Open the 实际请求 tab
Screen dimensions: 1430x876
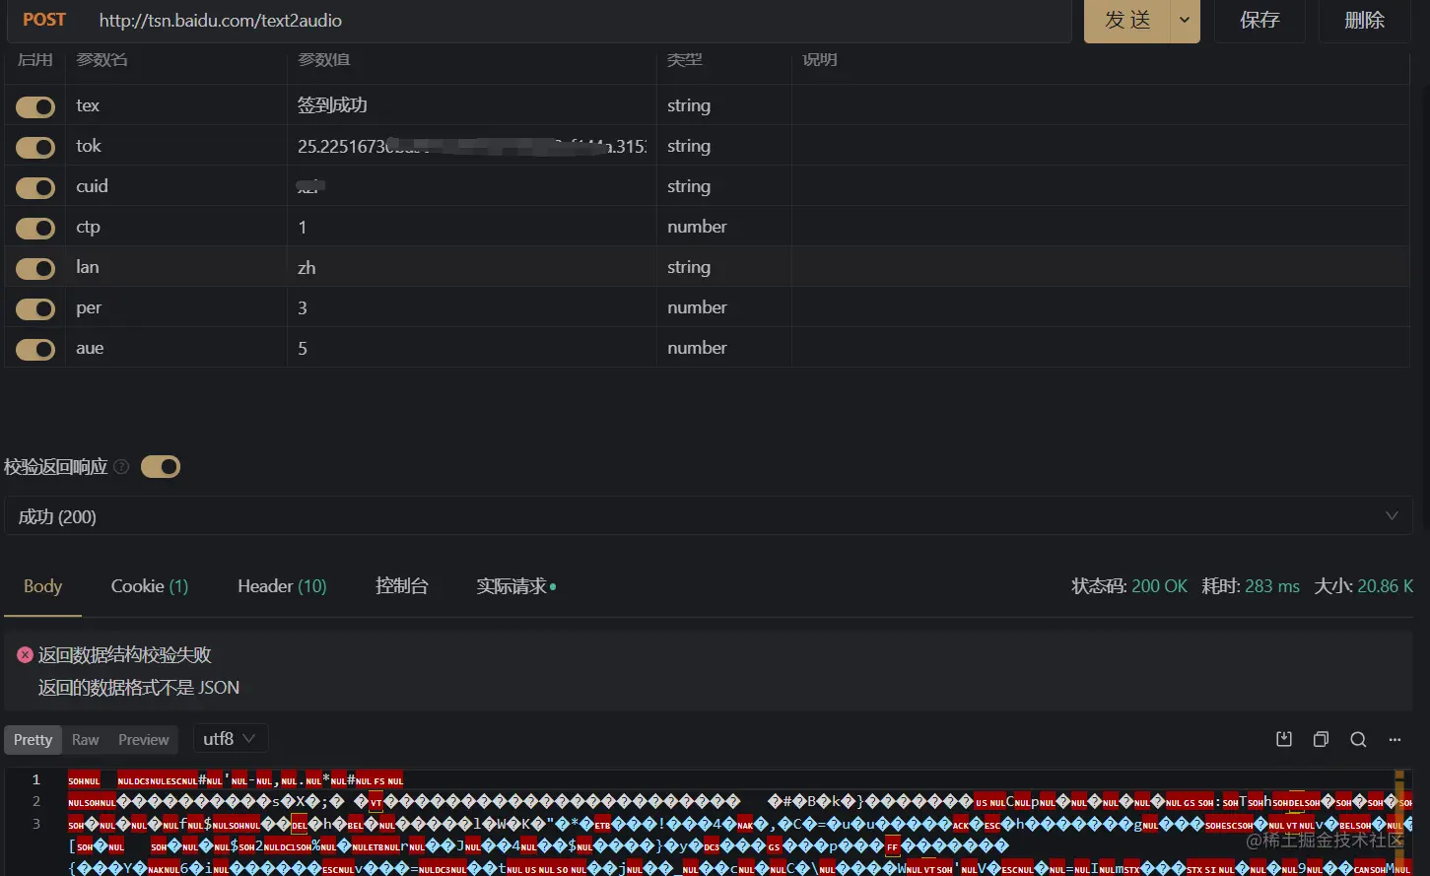click(x=515, y=586)
